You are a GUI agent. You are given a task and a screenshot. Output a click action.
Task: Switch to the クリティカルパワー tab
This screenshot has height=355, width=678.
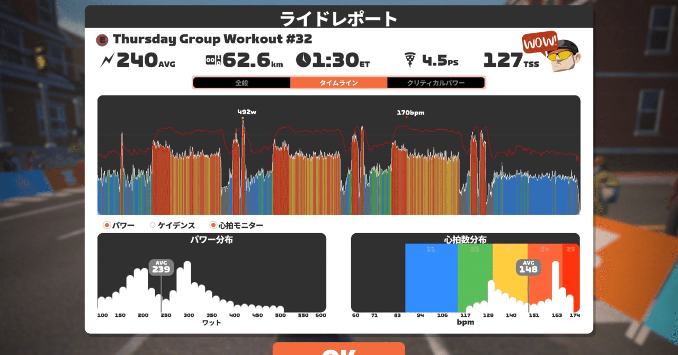pos(436,83)
